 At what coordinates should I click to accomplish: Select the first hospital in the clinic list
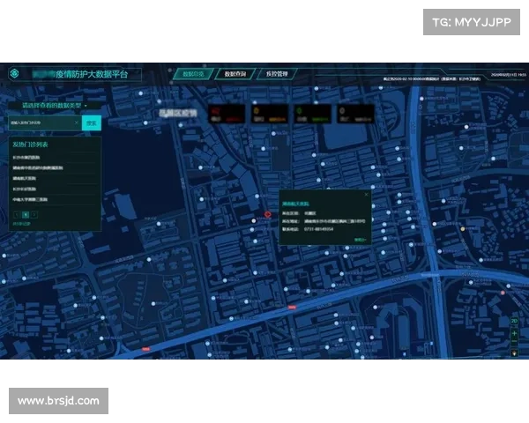coord(26,156)
